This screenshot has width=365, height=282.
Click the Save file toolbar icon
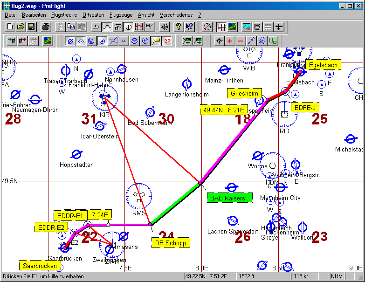click(31, 27)
